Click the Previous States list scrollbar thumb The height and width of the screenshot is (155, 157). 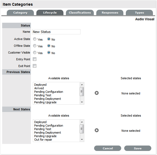(82, 91)
